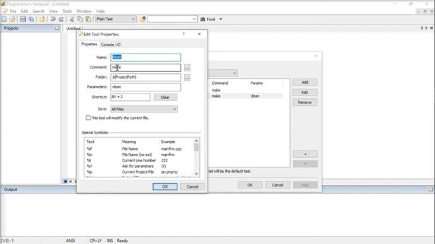Select the '%?' Ask for parameters row
The height and width of the screenshot is (244, 435).
tap(139, 166)
